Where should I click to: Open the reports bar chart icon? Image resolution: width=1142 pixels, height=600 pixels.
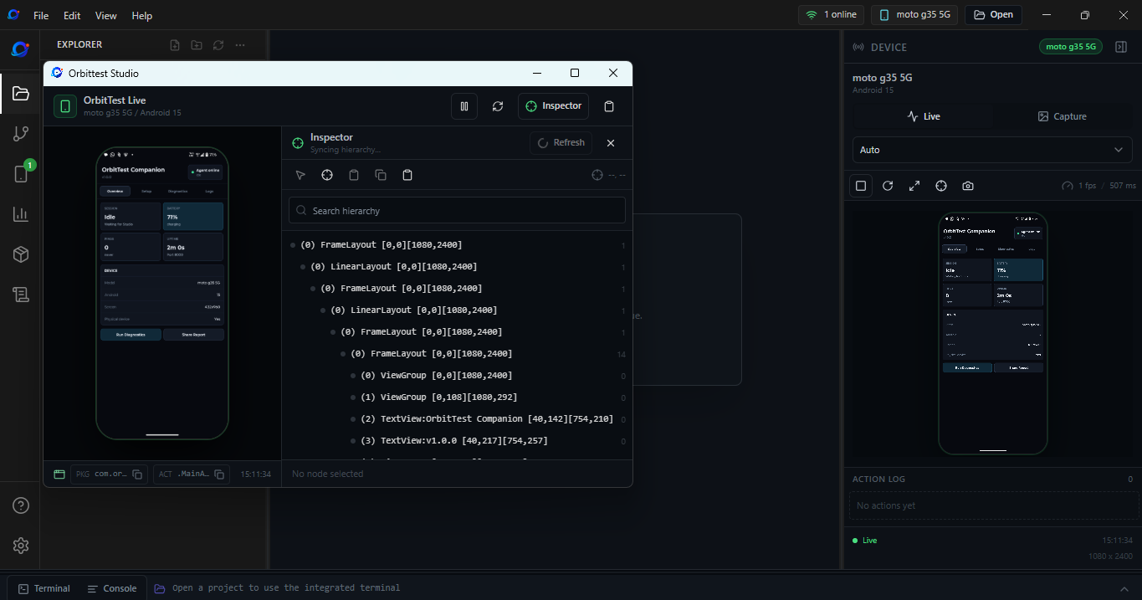(21, 214)
